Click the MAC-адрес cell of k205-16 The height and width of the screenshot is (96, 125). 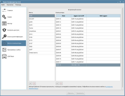click(x=103, y=19)
